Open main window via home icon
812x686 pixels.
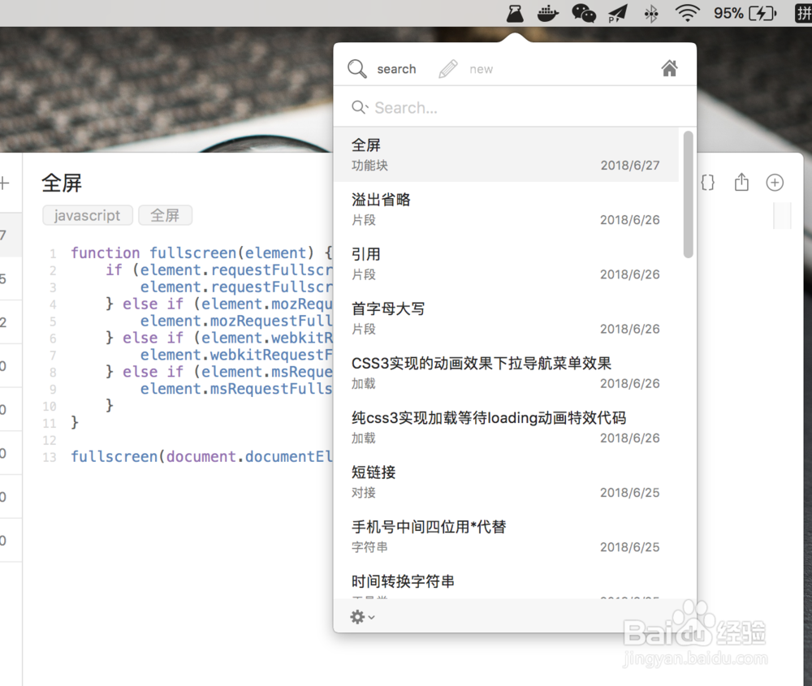(670, 68)
